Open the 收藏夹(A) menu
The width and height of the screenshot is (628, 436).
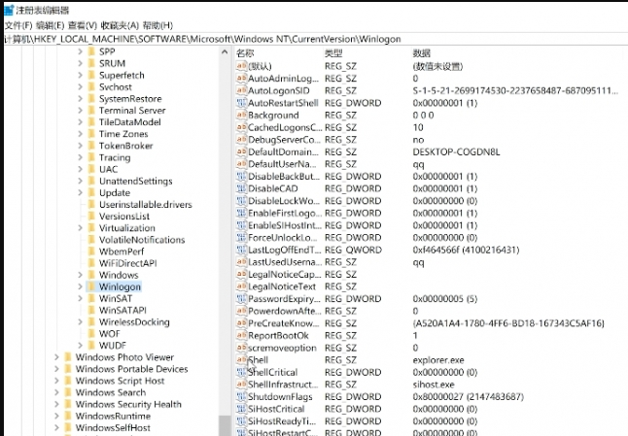[x=119, y=24]
